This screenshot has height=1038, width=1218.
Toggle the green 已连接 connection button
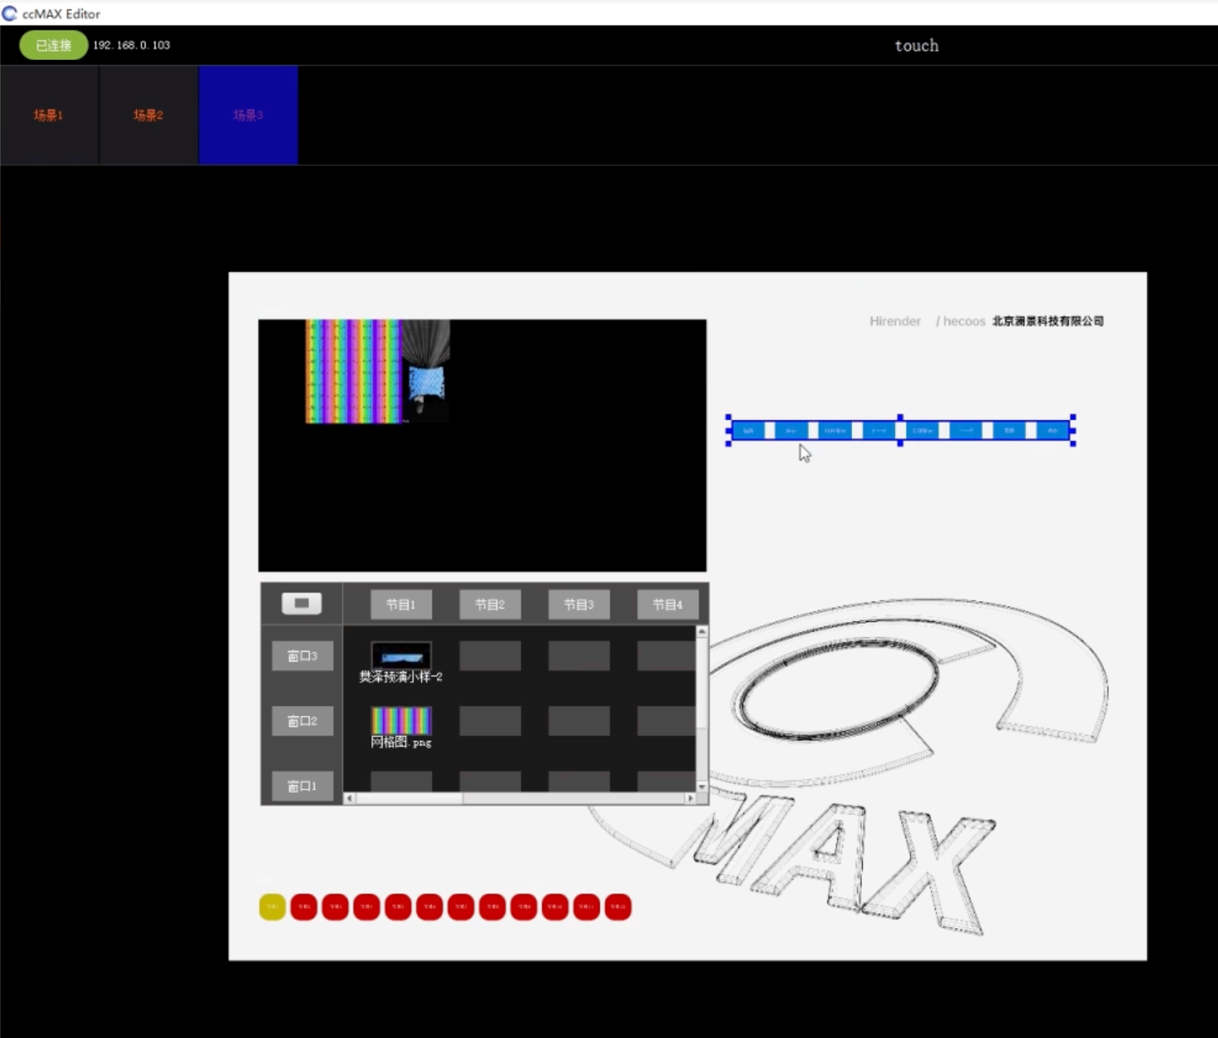(x=53, y=45)
